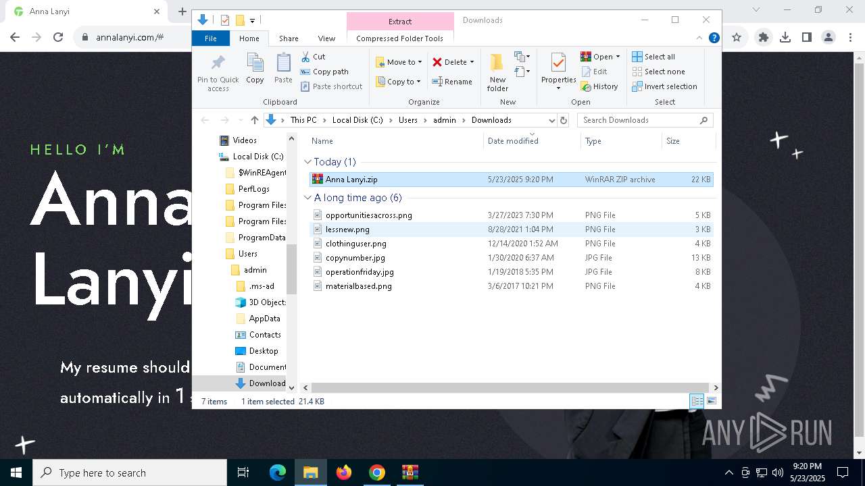This screenshot has width=865, height=486.
Task: Open Copy to dropdown
Action: pos(399,82)
